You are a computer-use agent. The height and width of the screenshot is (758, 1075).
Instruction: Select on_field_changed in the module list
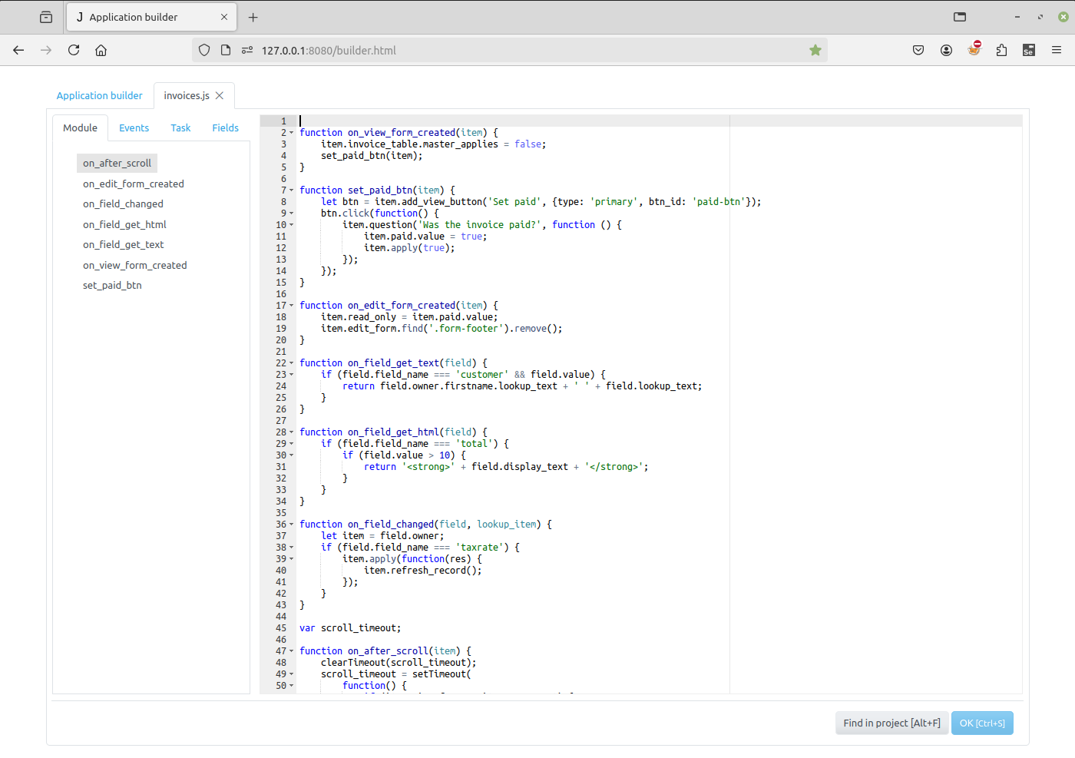[123, 204]
